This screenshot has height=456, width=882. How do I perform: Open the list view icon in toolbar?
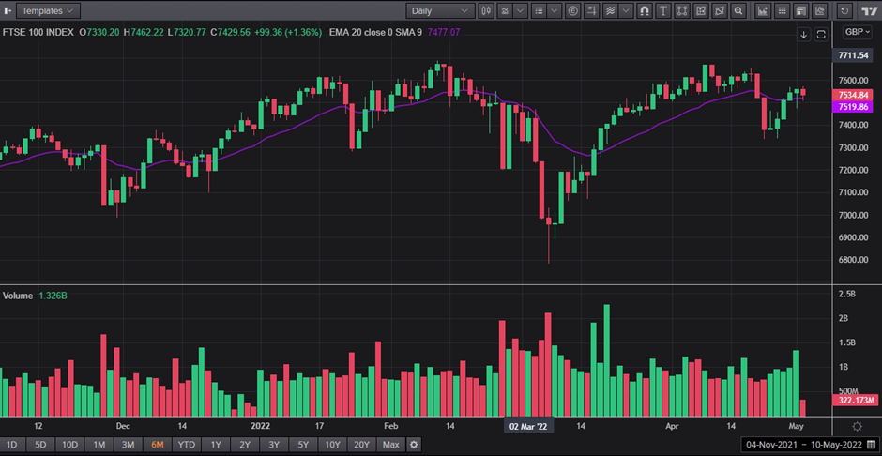(x=539, y=10)
